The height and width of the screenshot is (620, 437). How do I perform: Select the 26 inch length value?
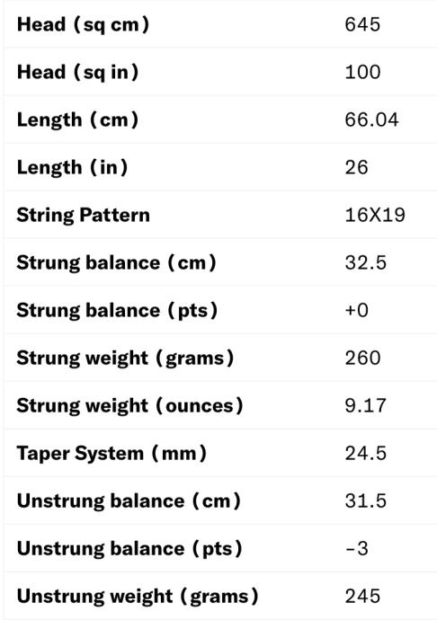(357, 168)
